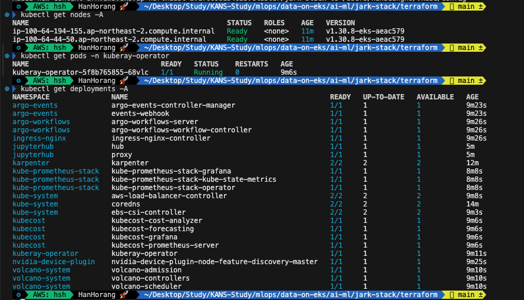Select kube-prometheus-stack-operator deployment
This screenshot has height=300, width=524.
click(173, 188)
